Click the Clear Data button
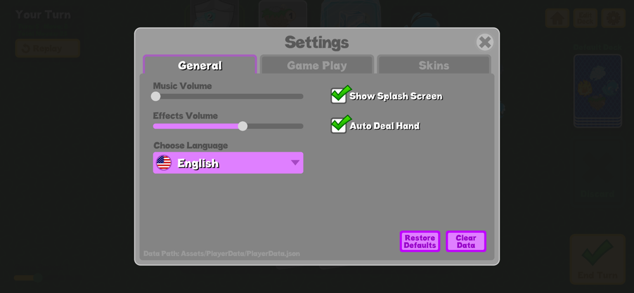The width and height of the screenshot is (634, 293). [466, 242]
